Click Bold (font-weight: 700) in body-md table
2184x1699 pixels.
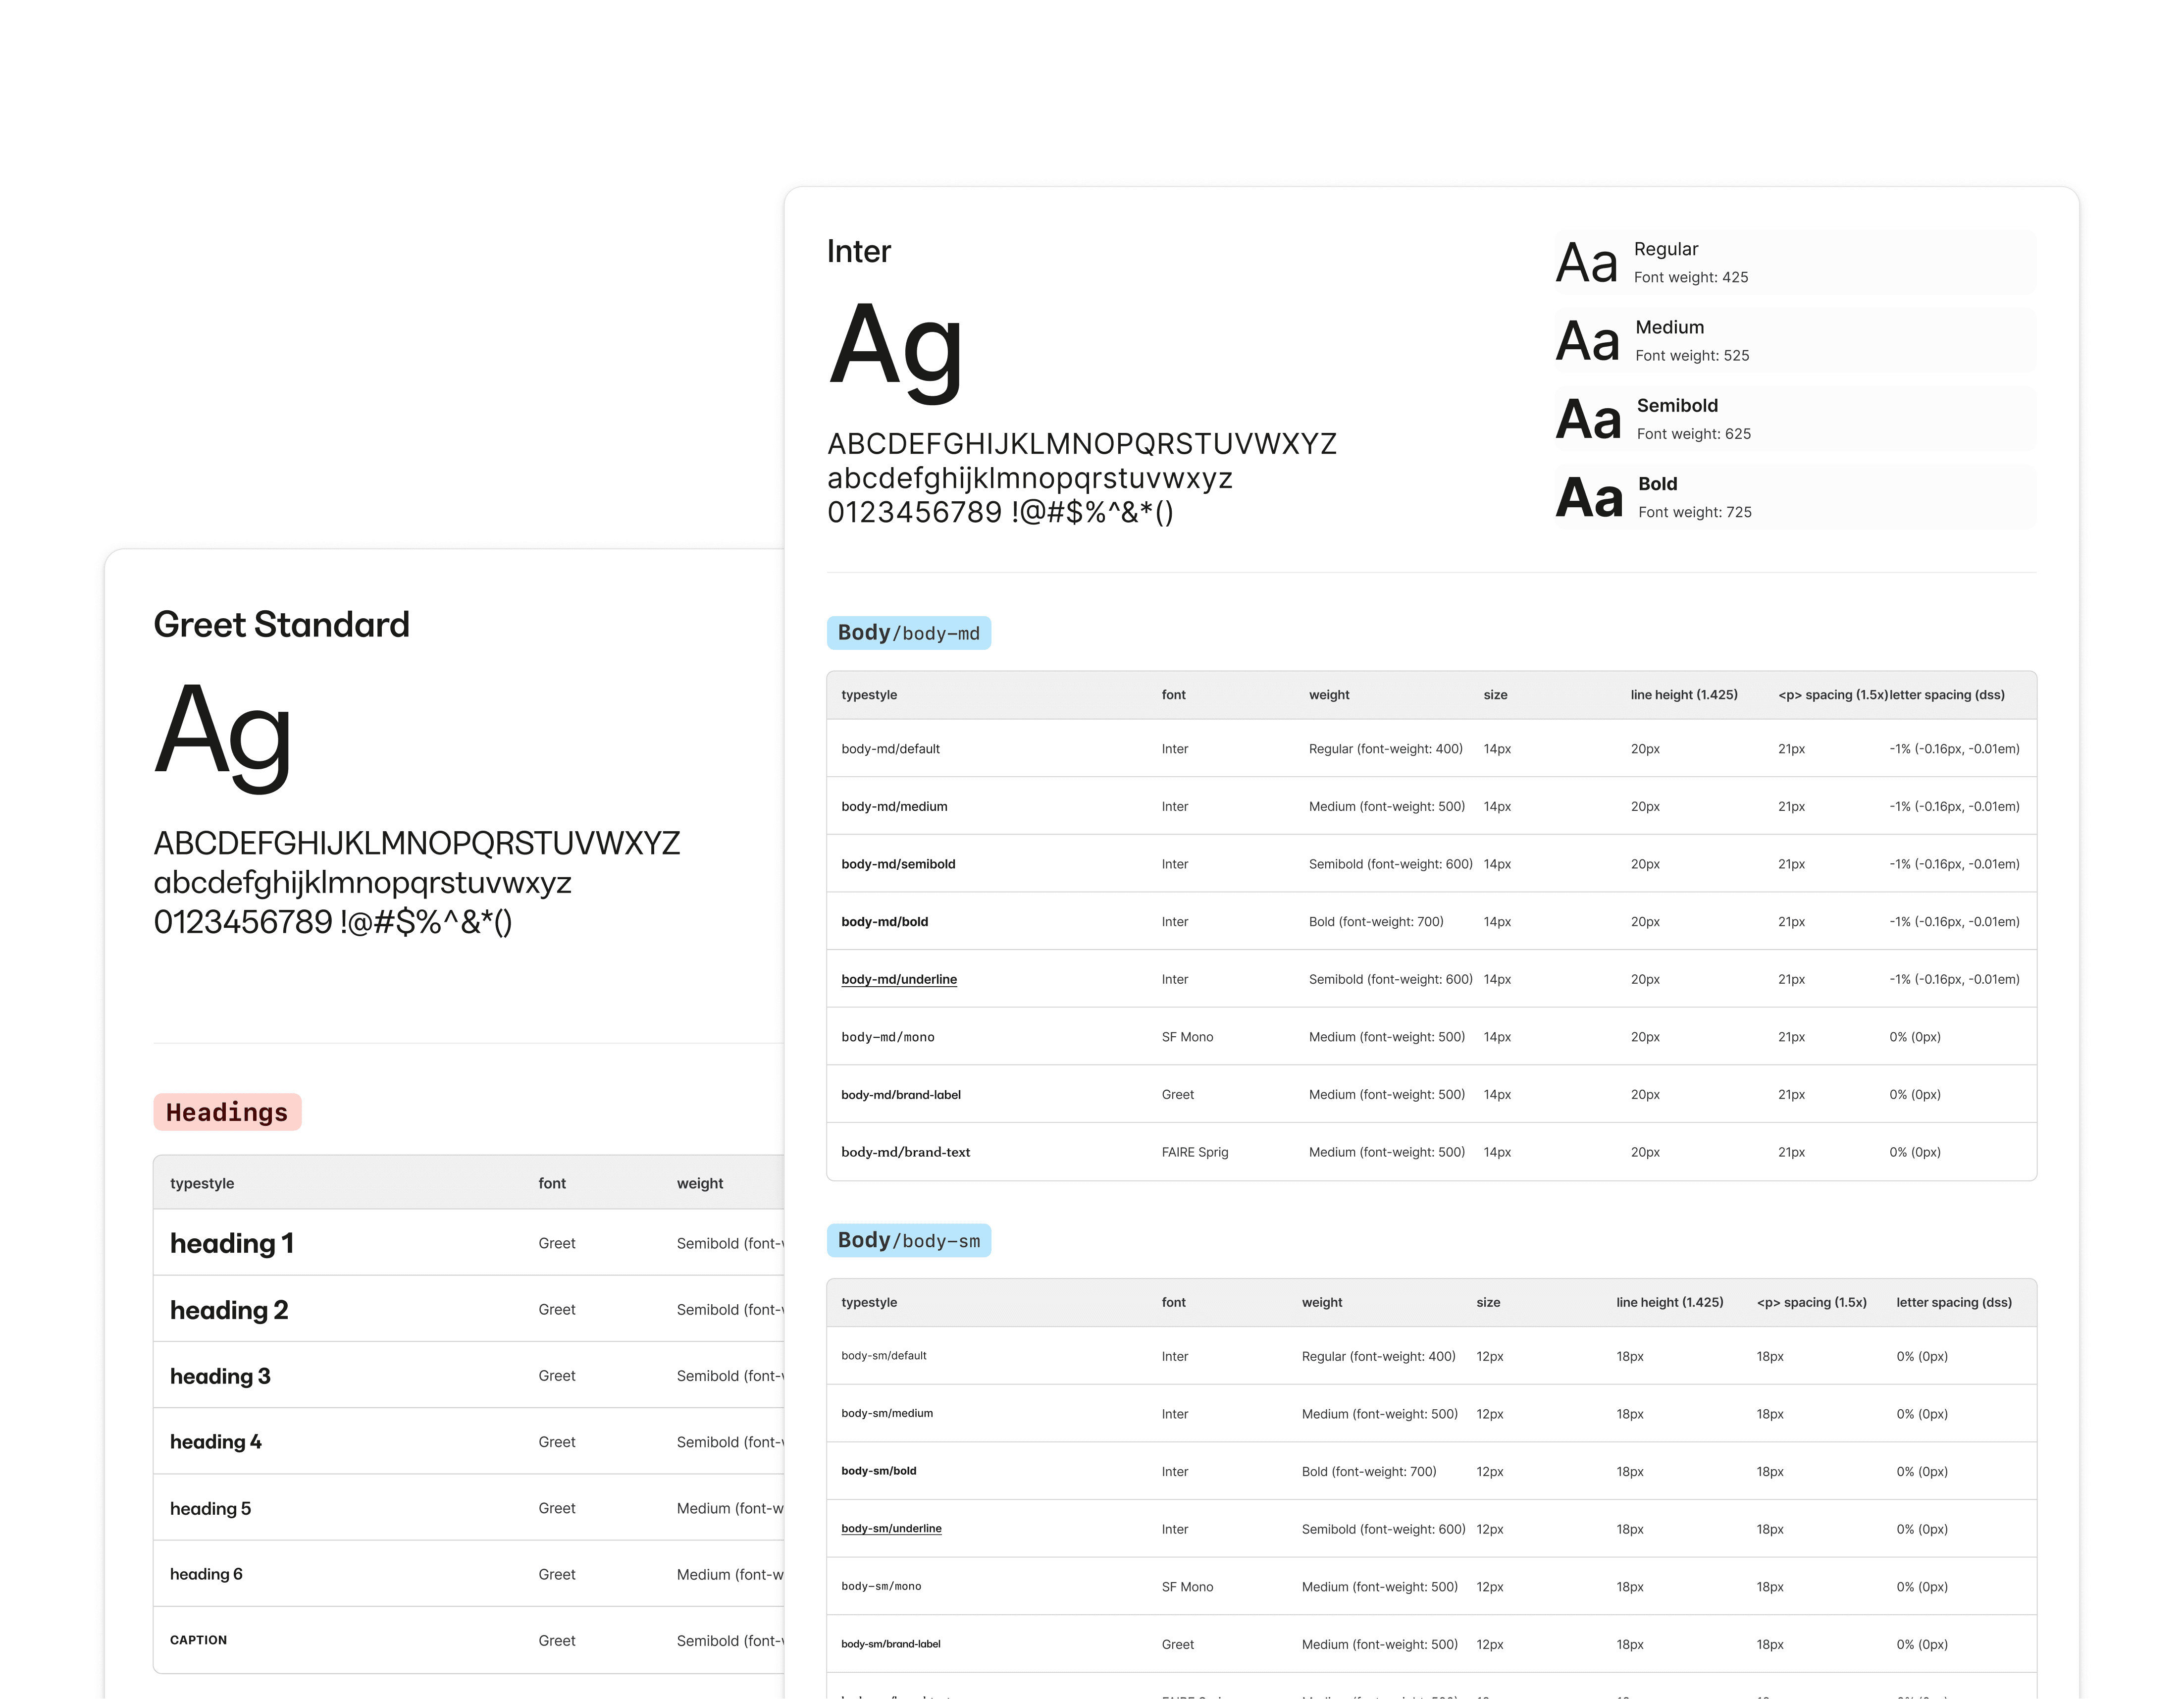coord(1376,921)
